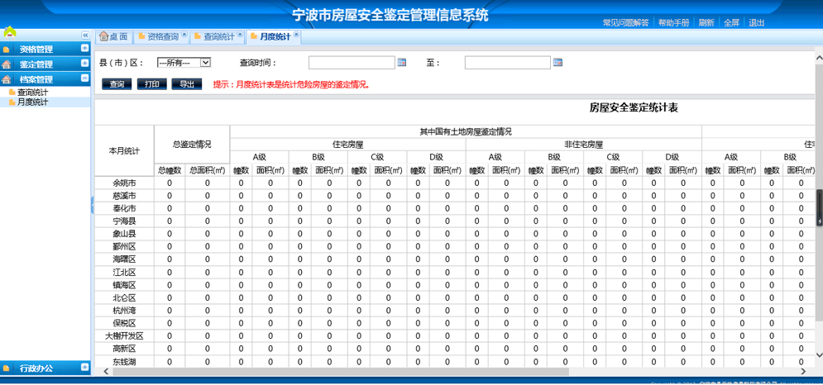The width and height of the screenshot is (823, 385).
Task: Click the house logo at top left
Action: pos(10,32)
